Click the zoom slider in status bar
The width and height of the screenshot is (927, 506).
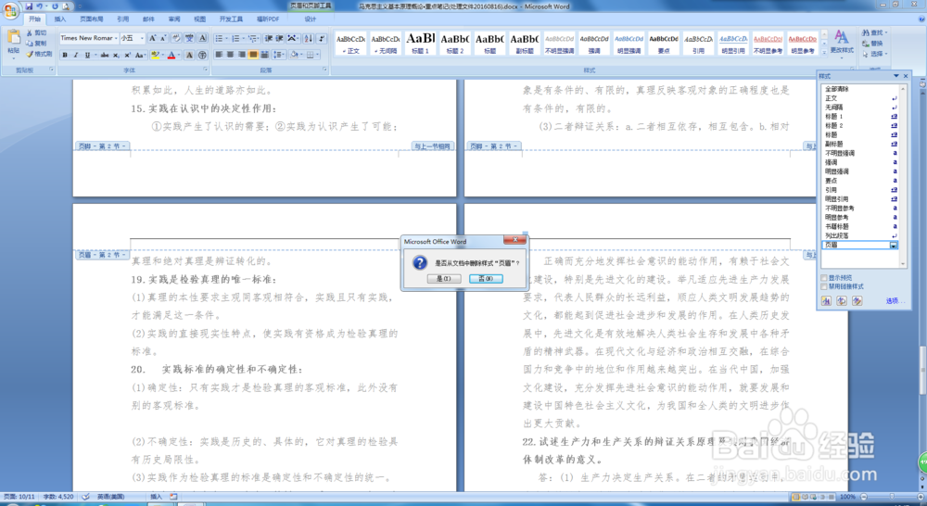click(892, 497)
